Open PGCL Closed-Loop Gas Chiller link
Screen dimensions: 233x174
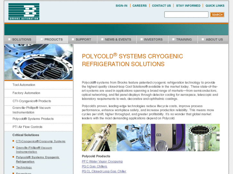[104, 171]
